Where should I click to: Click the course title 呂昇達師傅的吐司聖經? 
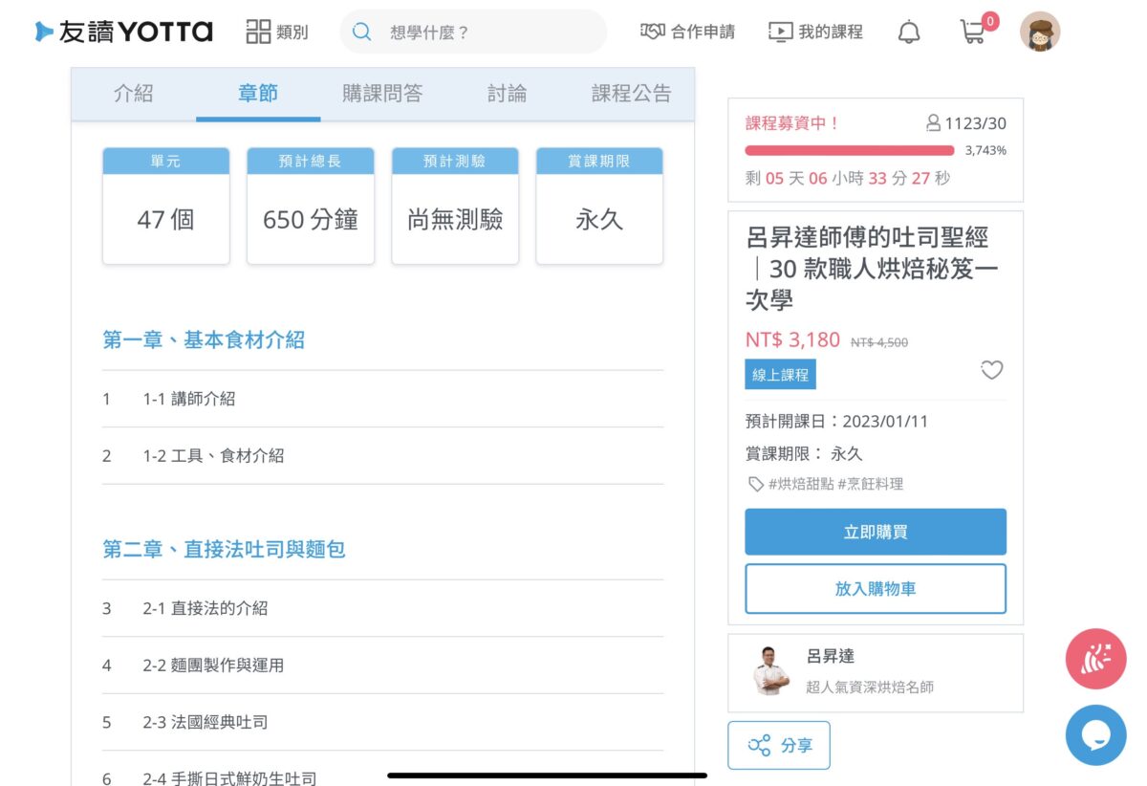(x=872, y=269)
